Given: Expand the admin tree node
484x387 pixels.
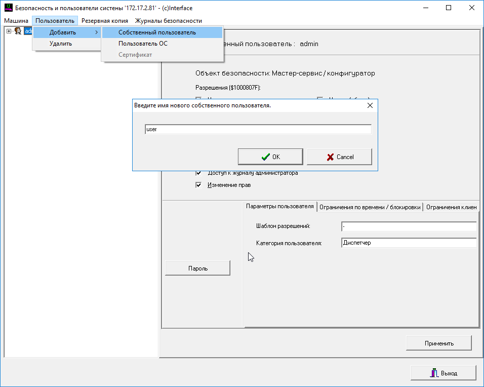Looking at the screenshot, I should click(9, 31).
